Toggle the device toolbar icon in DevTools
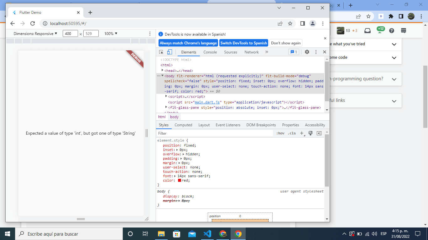Viewport: 428px width, 240px height. 170,52
